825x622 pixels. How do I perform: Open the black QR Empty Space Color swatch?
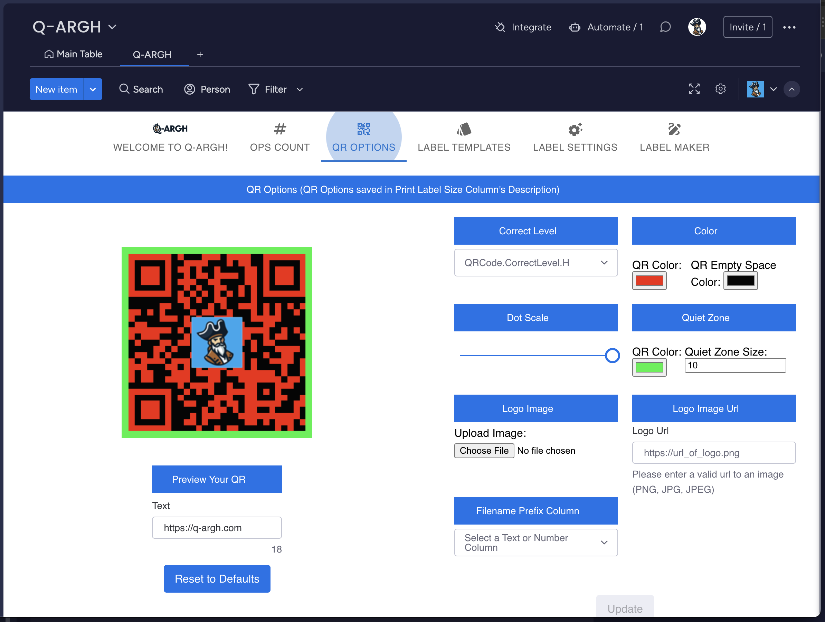tap(740, 281)
